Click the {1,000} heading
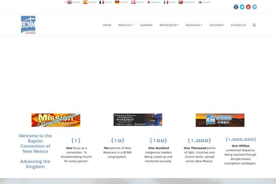Image resolution: width=276 pixels, height=184 pixels. point(199,140)
